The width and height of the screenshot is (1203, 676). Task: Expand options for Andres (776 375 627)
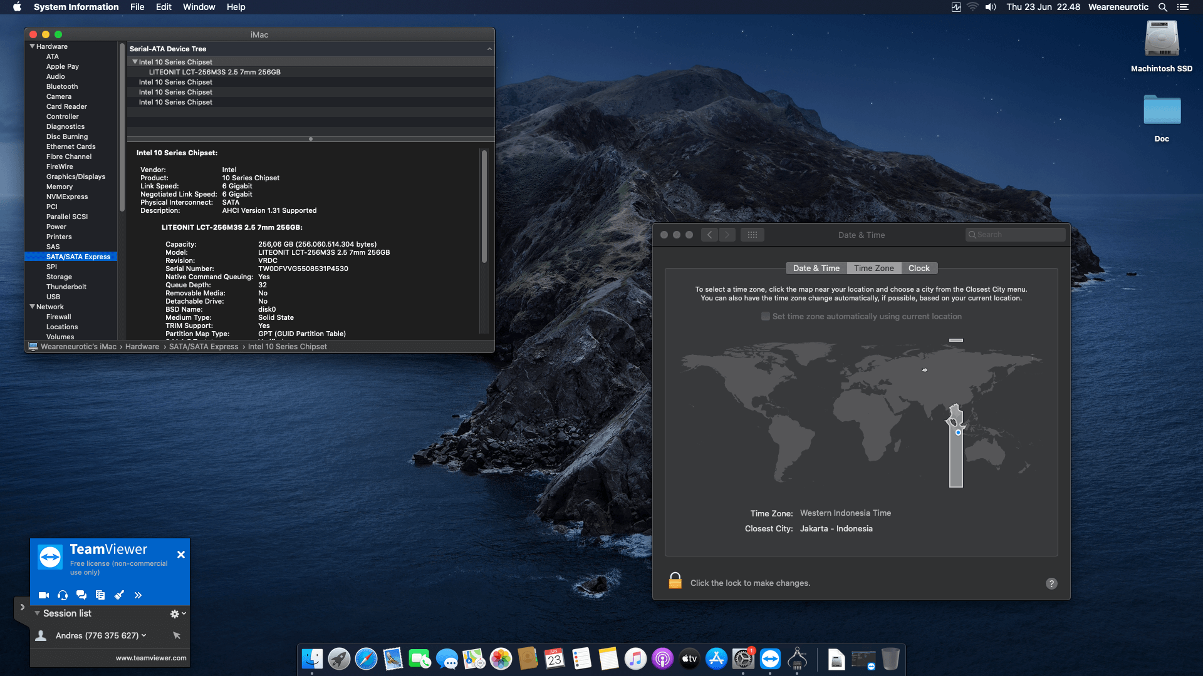143,635
